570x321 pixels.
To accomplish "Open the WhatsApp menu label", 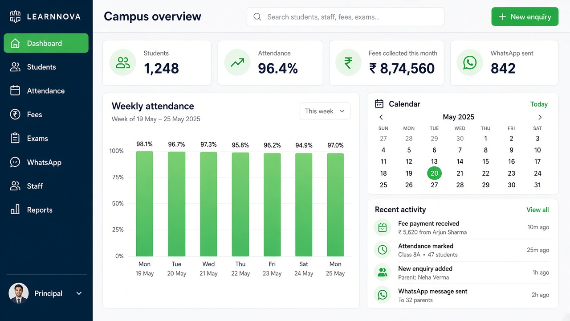I will tap(44, 162).
